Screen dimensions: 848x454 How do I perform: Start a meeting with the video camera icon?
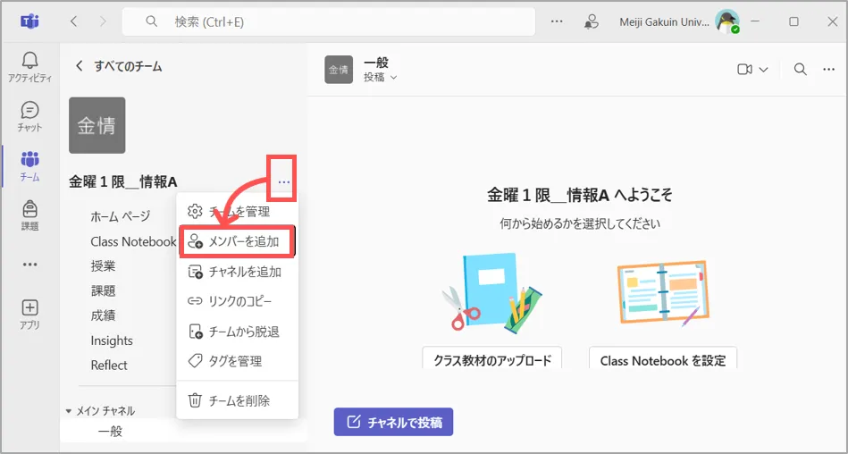click(x=743, y=70)
